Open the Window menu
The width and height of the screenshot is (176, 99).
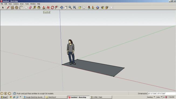click(x=33, y=4)
